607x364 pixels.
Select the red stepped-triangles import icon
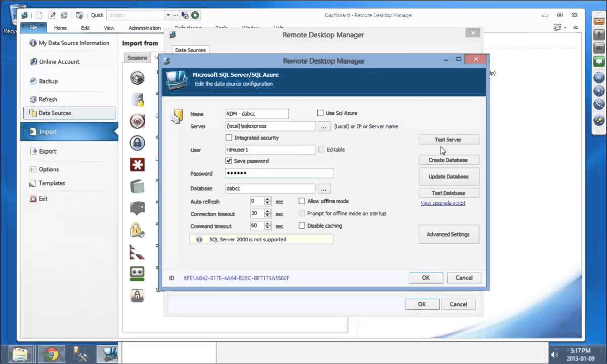point(137,251)
